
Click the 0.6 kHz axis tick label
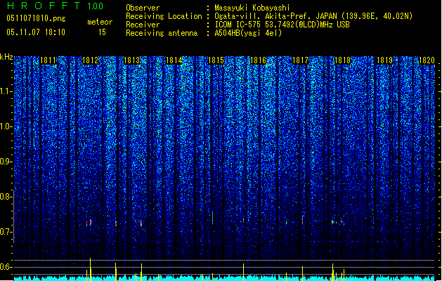coord(6,267)
